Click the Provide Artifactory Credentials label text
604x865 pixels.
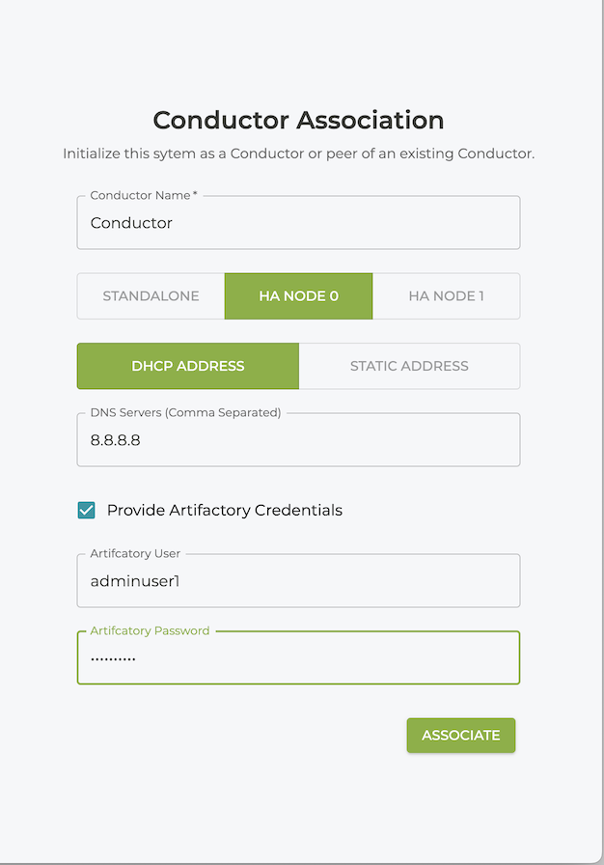(x=224, y=510)
